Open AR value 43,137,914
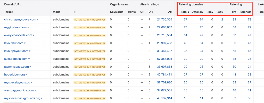Screen dimensions: 264x103 tap(164, 98)
